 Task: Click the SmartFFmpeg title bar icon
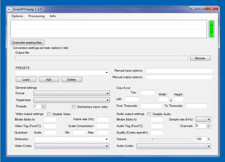[10, 9]
